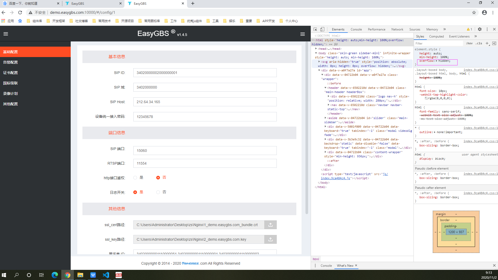Open the DevTools drawer kebab menu

click(315, 265)
